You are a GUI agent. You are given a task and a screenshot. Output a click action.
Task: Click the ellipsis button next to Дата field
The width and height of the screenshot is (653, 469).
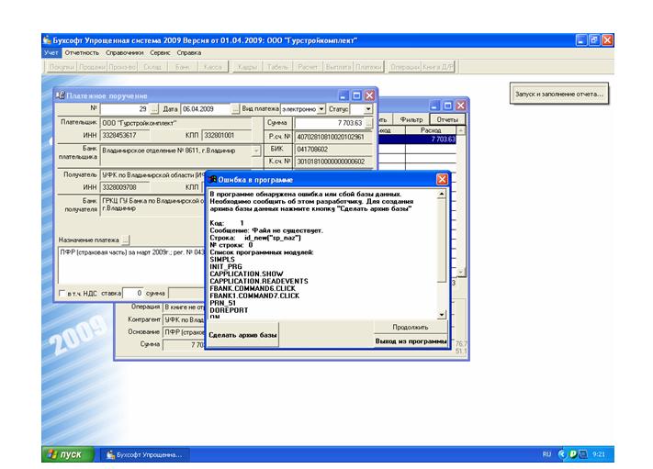(235, 109)
